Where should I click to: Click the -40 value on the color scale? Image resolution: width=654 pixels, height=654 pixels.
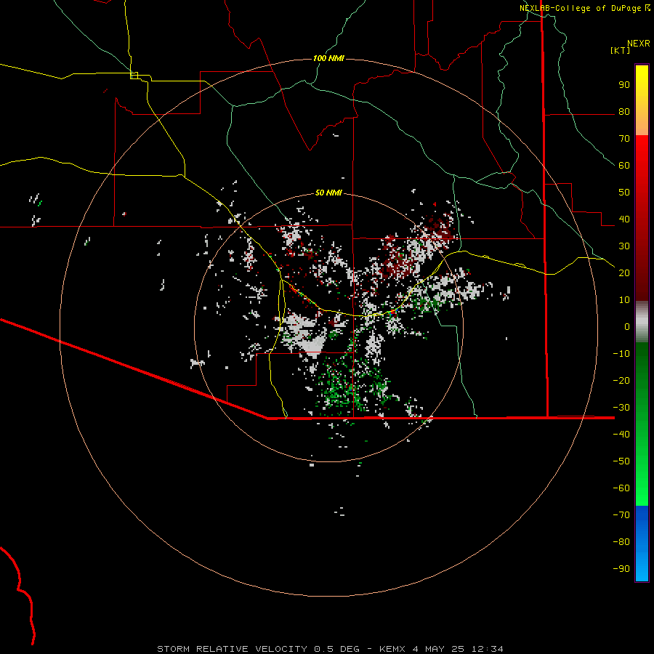coord(621,435)
